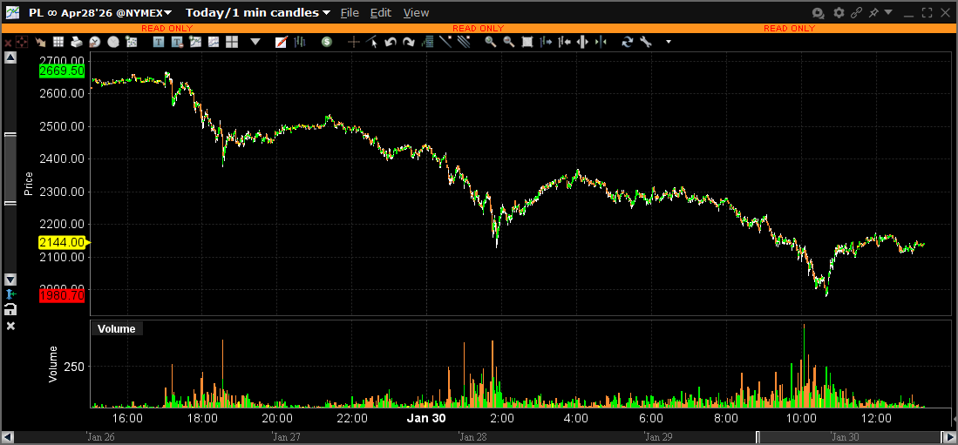Open chart settings with wrench icon
Screen dimensions: 958x445
tap(646, 42)
